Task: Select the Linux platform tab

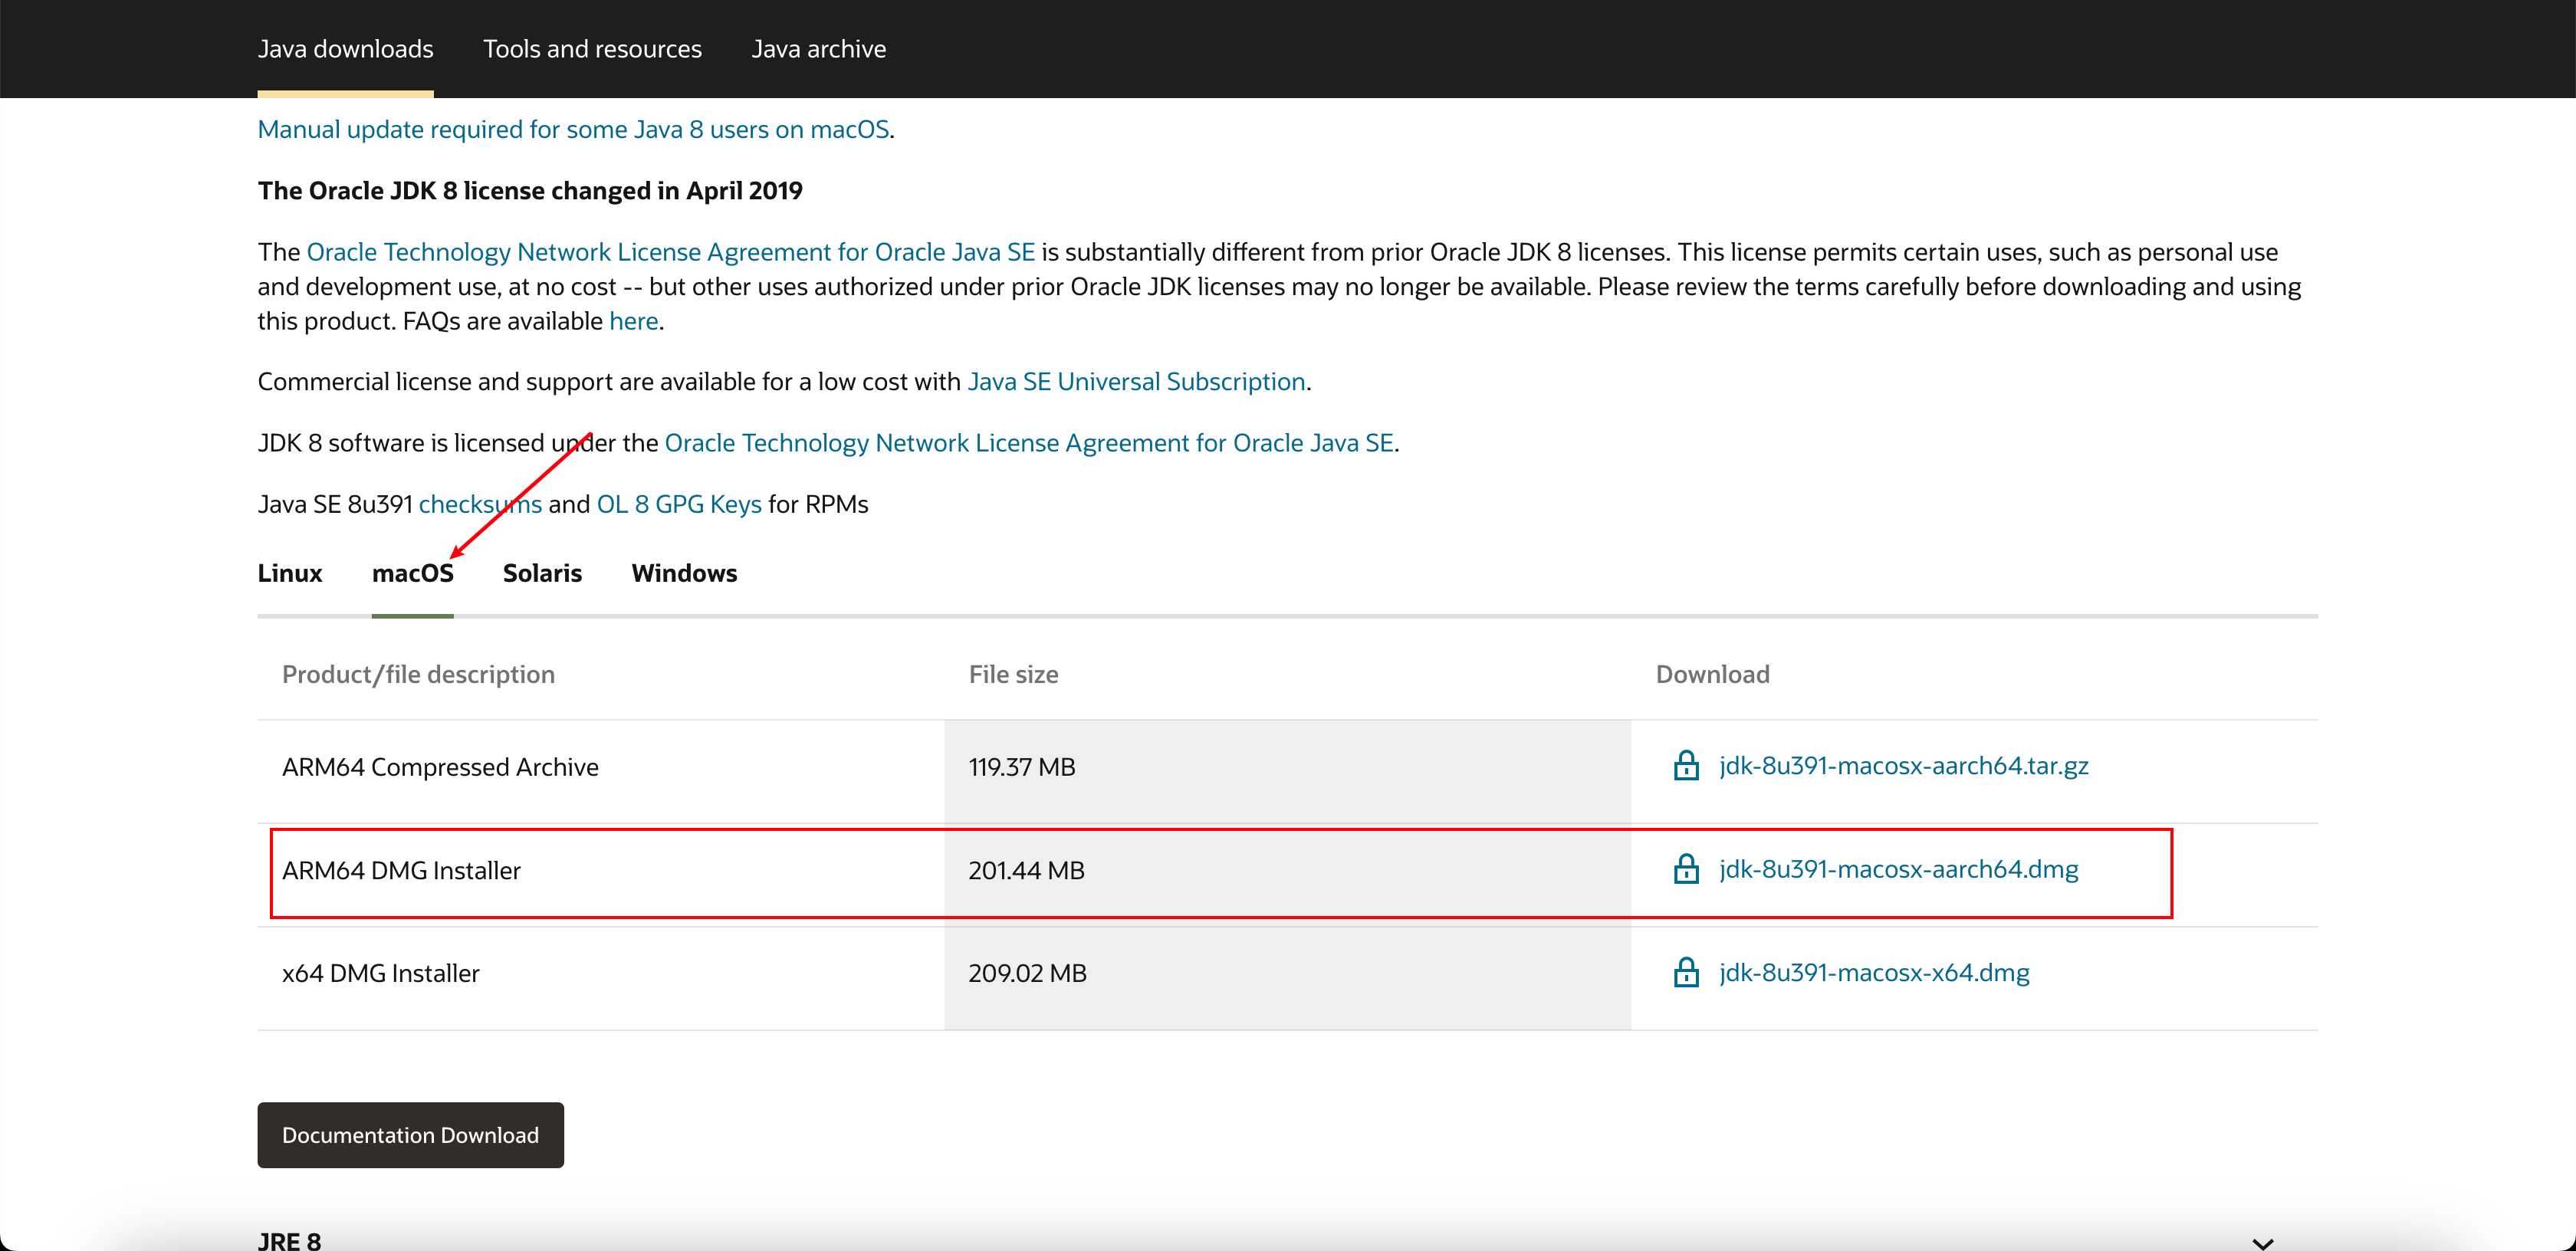Action: tap(290, 573)
